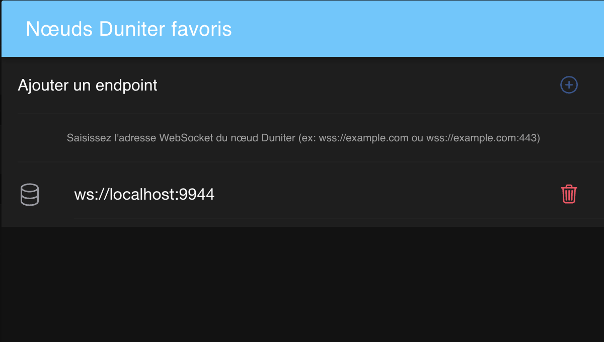
Task: Click the "Nœuds Duniter favoris" header title
Action: (129, 29)
